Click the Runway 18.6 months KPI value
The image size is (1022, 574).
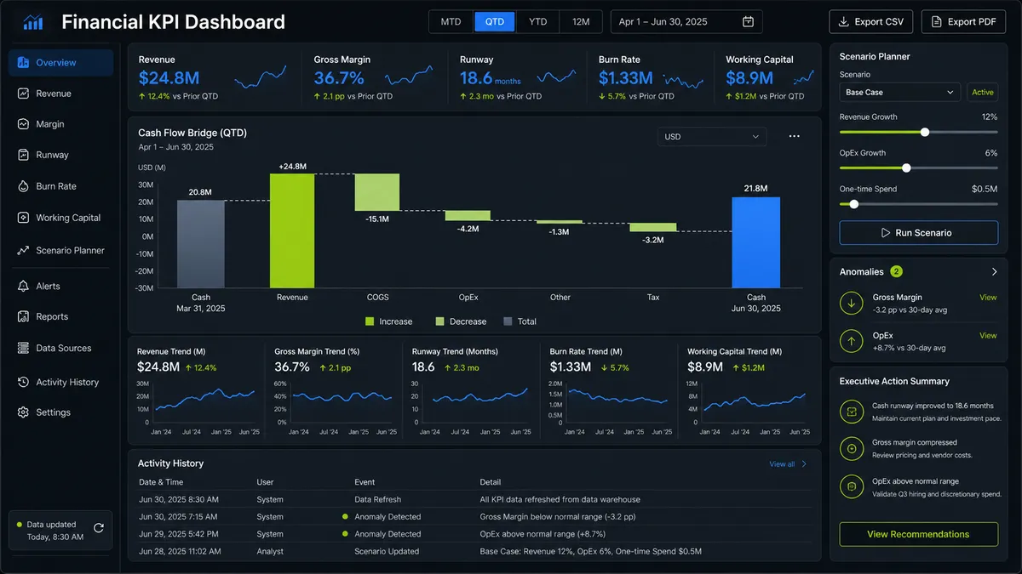pos(490,78)
